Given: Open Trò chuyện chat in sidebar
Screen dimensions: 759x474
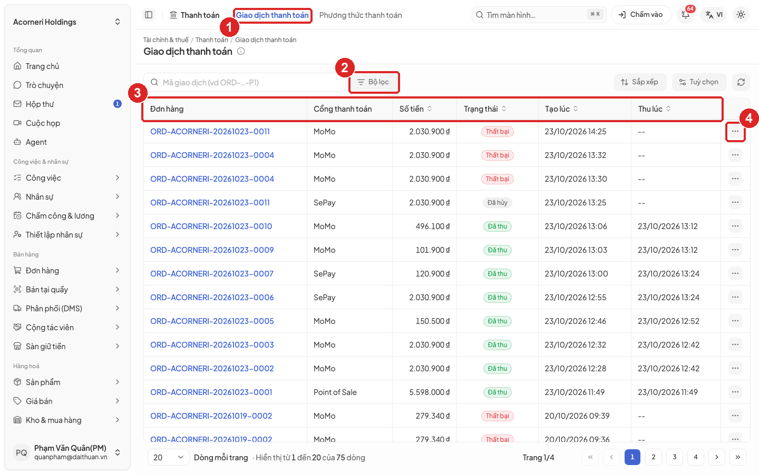Looking at the screenshot, I should tap(67, 85).
